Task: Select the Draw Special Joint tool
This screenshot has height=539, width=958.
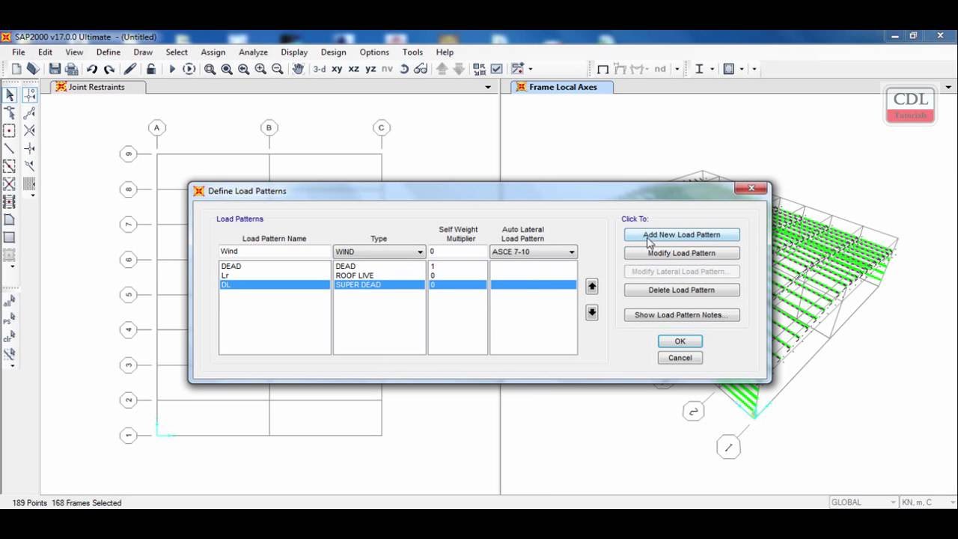Action: pos(10,131)
